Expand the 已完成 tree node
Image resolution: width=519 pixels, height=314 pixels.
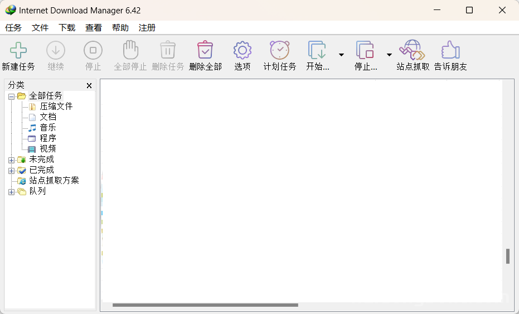tap(11, 171)
